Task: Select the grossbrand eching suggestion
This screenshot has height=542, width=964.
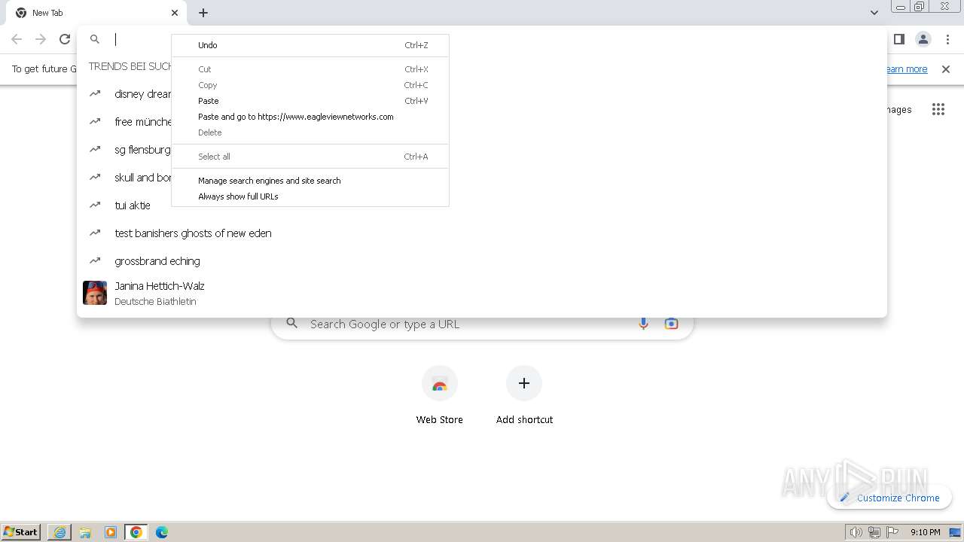Action: pyautogui.click(x=482, y=261)
